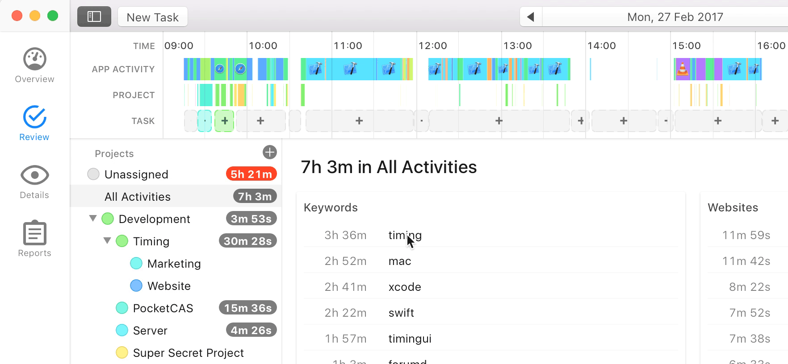Screen dimensions: 788x364
Task: Open the Reports clipboard icon
Action: pos(34,233)
